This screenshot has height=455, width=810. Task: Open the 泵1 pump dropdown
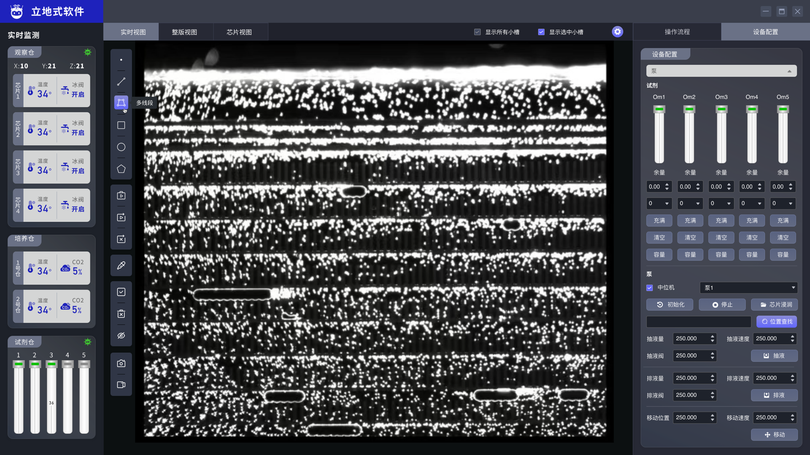point(748,288)
